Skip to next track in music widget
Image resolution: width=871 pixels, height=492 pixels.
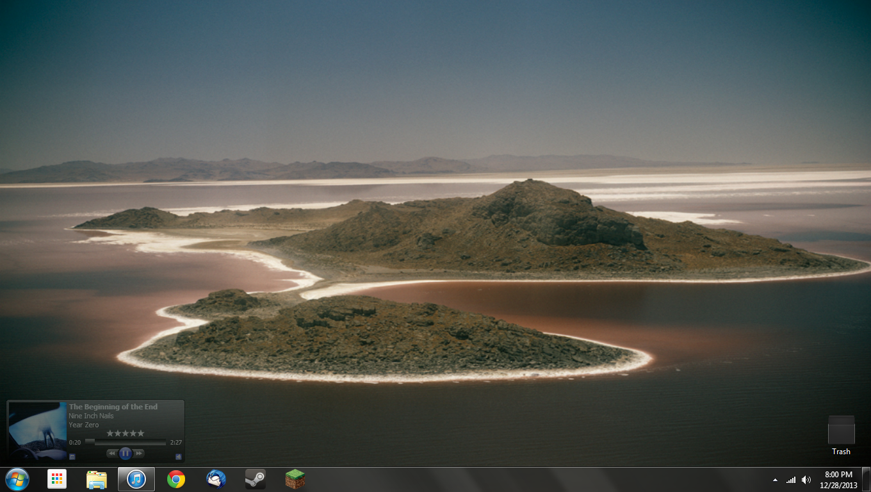[138, 454]
